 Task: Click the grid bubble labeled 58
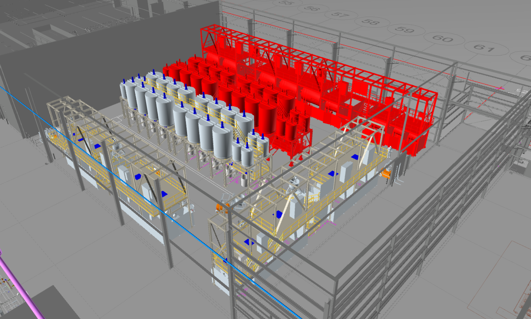(x=371, y=22)
